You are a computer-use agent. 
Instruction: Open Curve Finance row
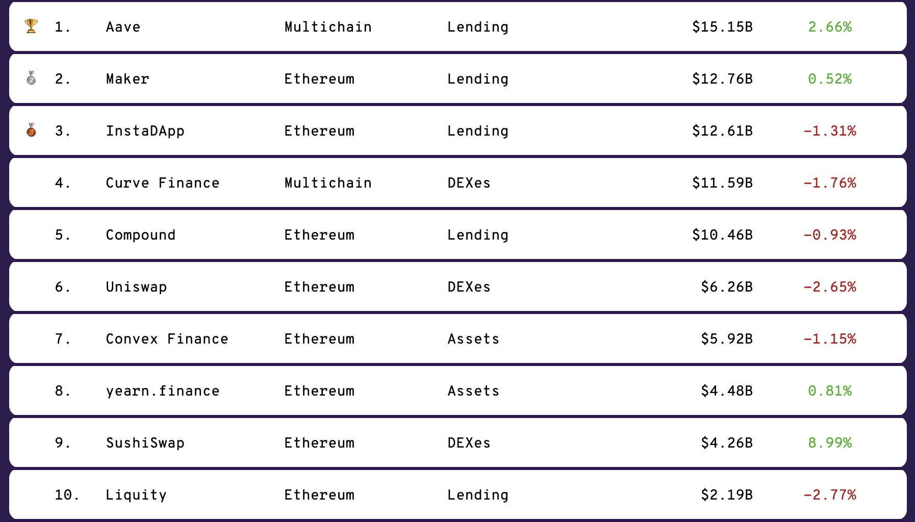457,182
